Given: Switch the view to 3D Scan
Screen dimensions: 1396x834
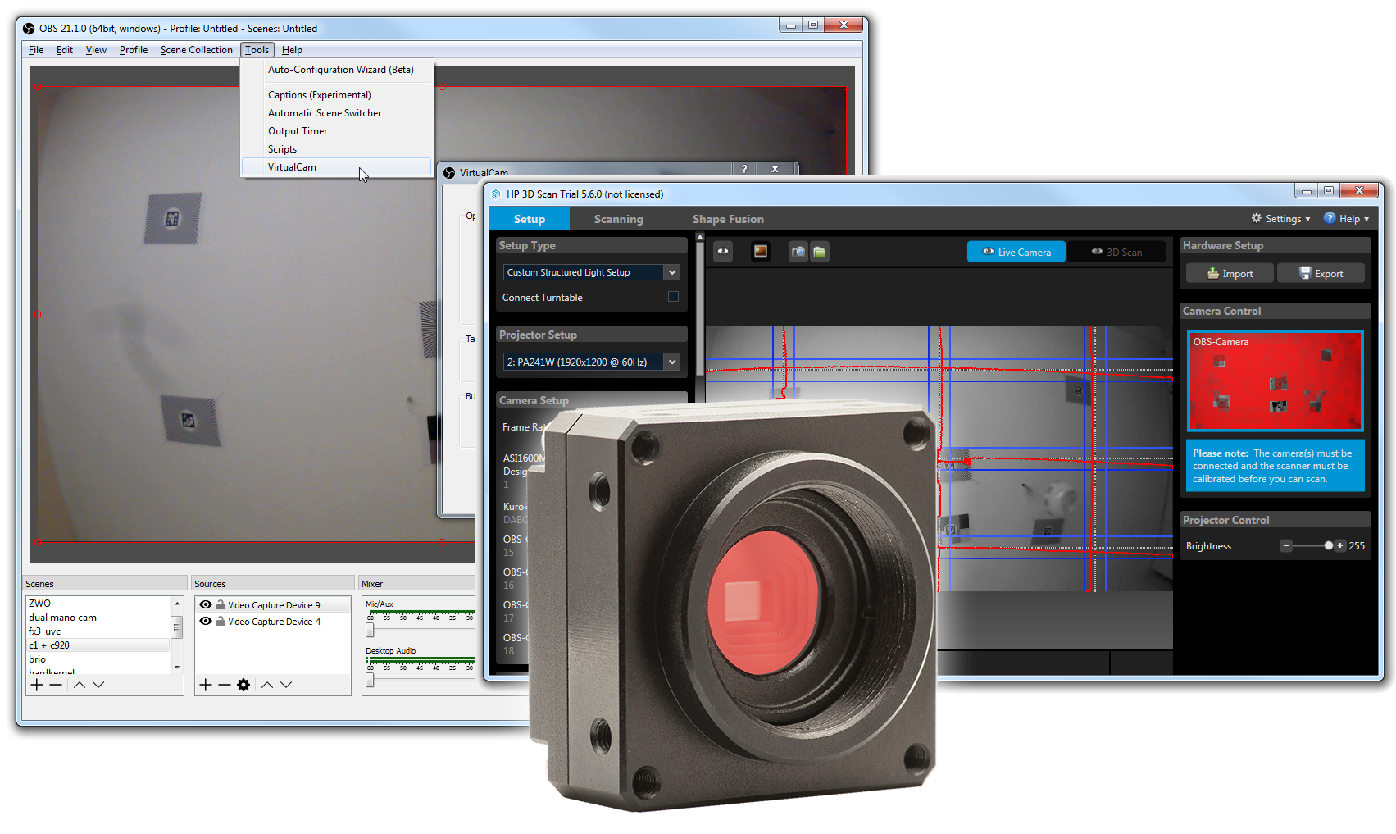Looking at the screenshot, I should tap(1116, 252).
